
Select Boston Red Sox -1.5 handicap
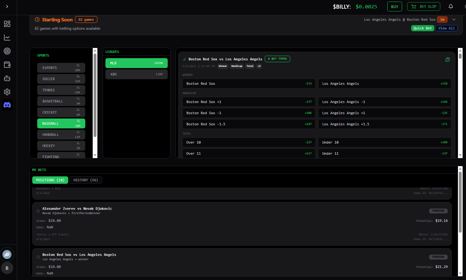(x=249, y=124)
